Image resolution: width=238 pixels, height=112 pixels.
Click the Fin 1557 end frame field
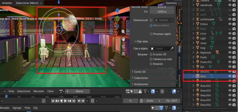(x=171, y=101)
